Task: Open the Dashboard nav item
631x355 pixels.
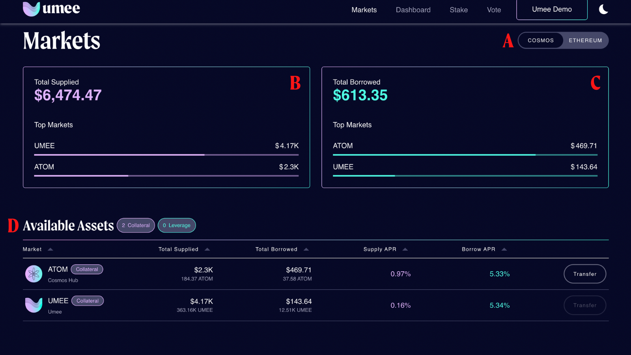Action: pyautogui.click(x=413, y=10)
